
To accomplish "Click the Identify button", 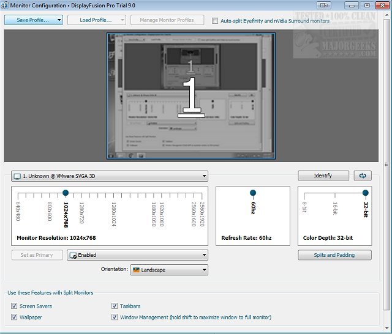I will 323,176.
